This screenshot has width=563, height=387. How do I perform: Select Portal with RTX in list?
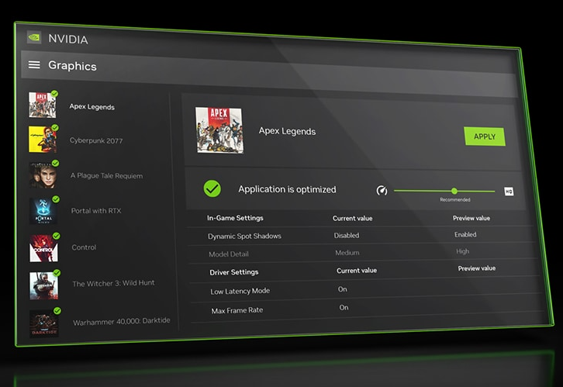coord(96,211)
